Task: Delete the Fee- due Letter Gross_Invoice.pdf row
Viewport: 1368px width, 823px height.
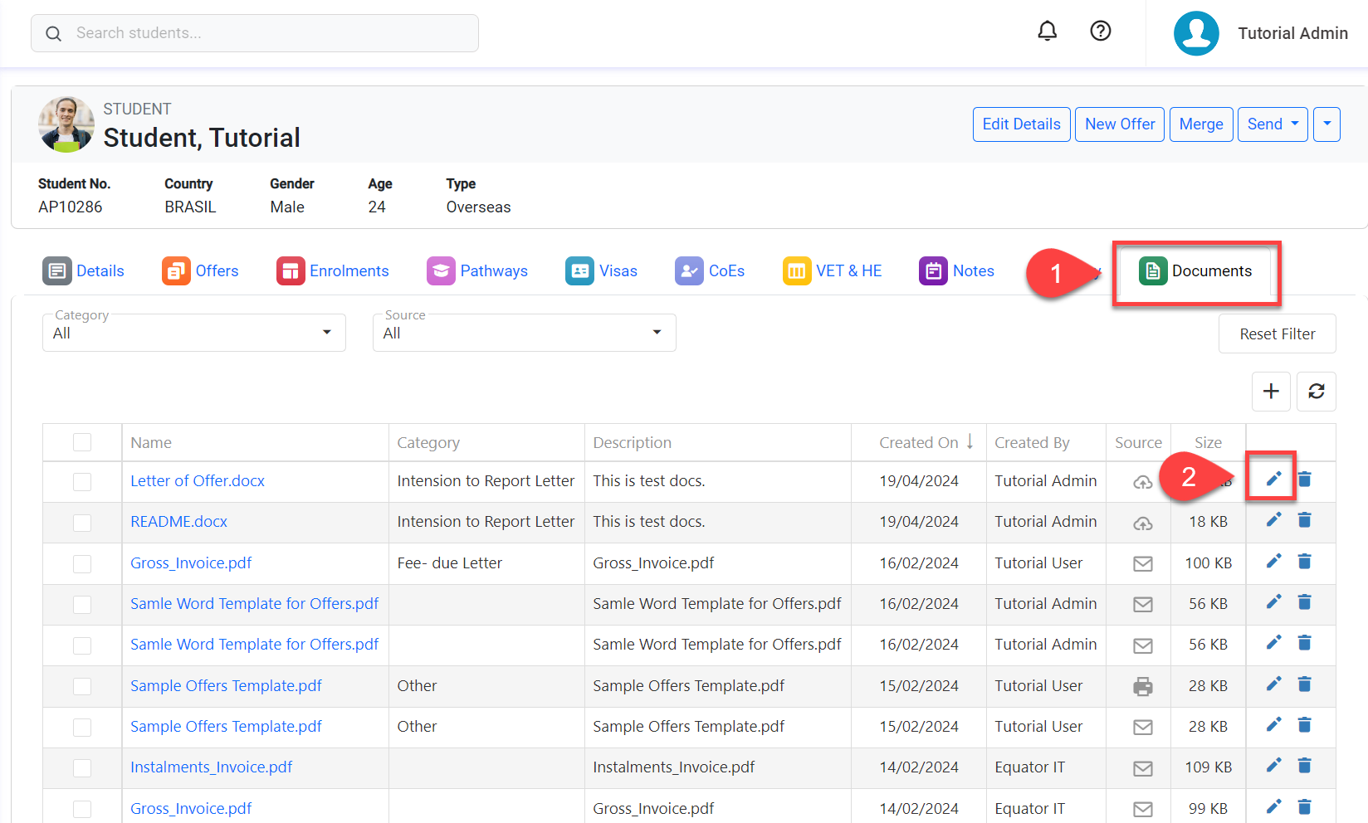Action: [1304, 562]
